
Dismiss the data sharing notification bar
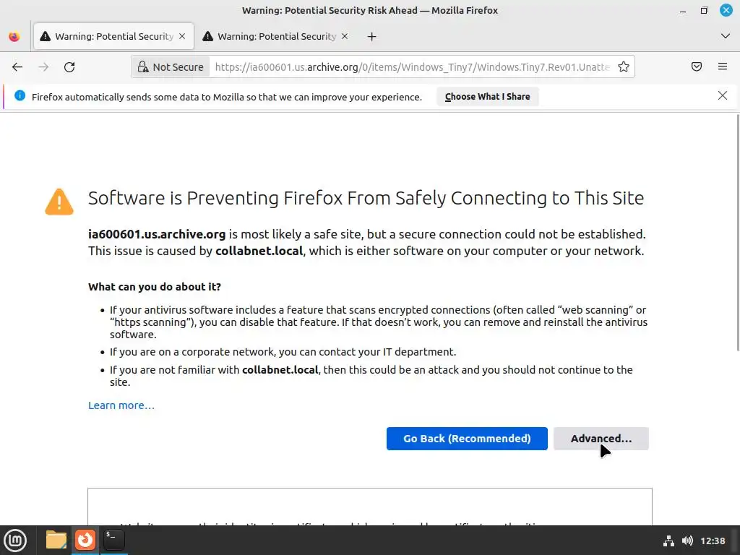tap(722, 95)
